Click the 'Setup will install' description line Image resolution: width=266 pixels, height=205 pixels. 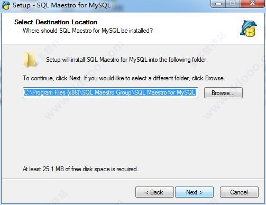pyautogui.click(x=127, y=60)
